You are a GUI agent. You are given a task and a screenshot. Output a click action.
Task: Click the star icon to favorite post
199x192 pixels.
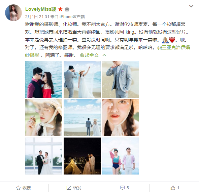coord(18,188)
